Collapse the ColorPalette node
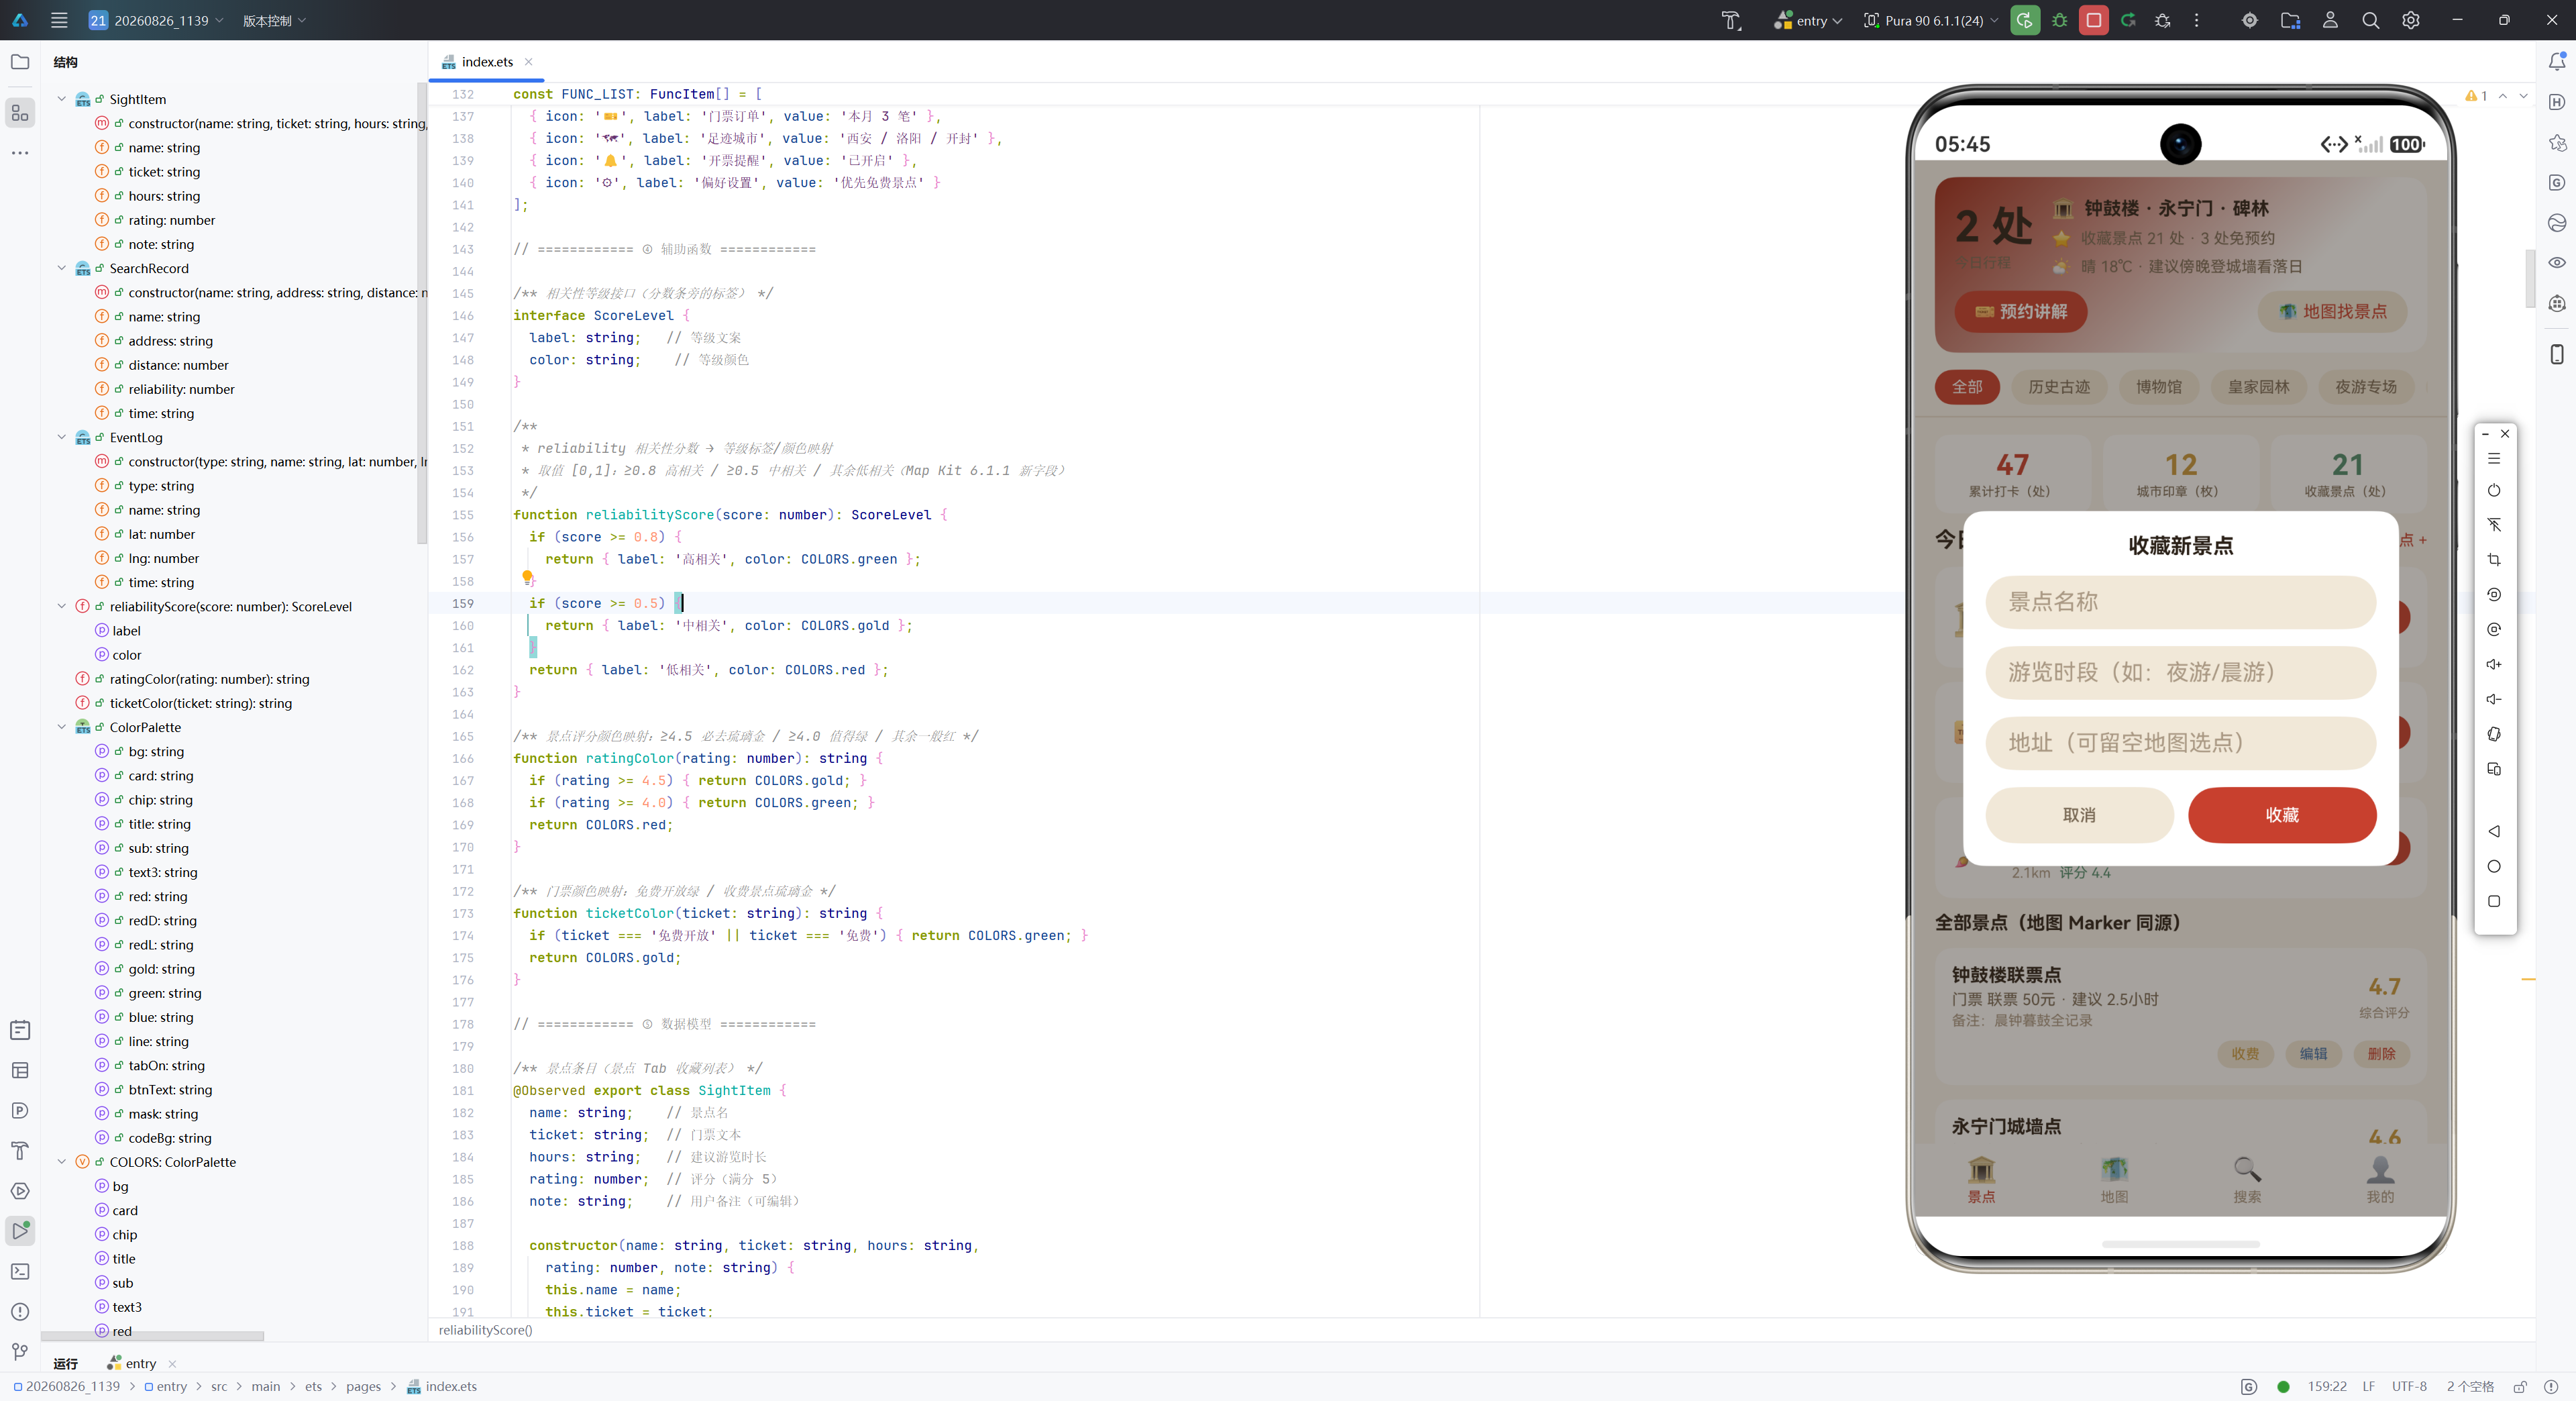 coord(62,727)
